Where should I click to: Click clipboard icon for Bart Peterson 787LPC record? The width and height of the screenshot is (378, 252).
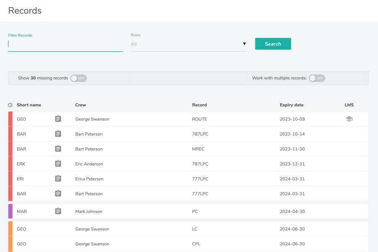click(x=58, y=134)
